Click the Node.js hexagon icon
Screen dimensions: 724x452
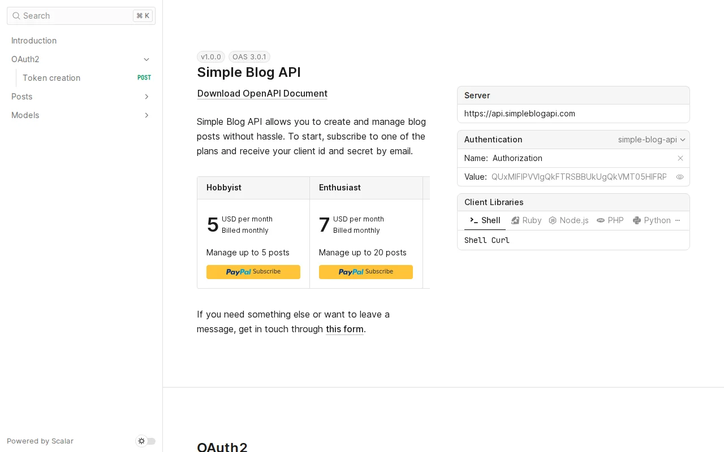553,220
